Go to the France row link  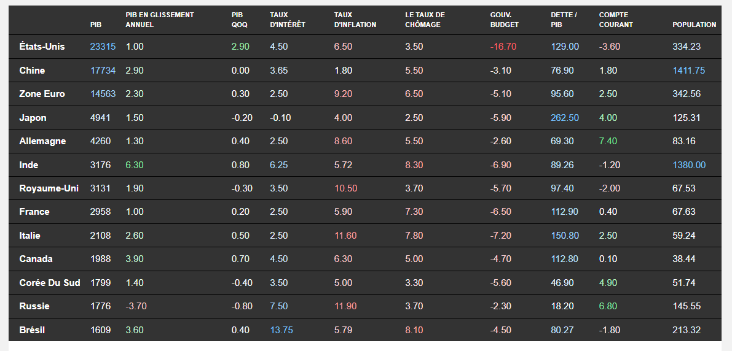coord(34,212)
